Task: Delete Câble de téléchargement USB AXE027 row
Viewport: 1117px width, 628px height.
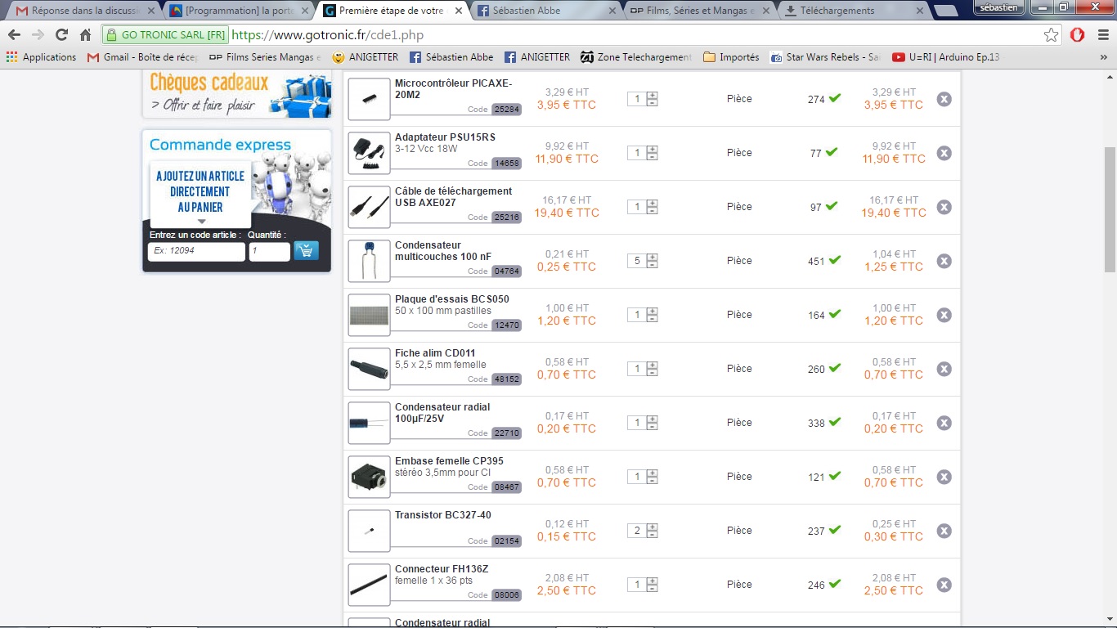Action: [944, 207]
